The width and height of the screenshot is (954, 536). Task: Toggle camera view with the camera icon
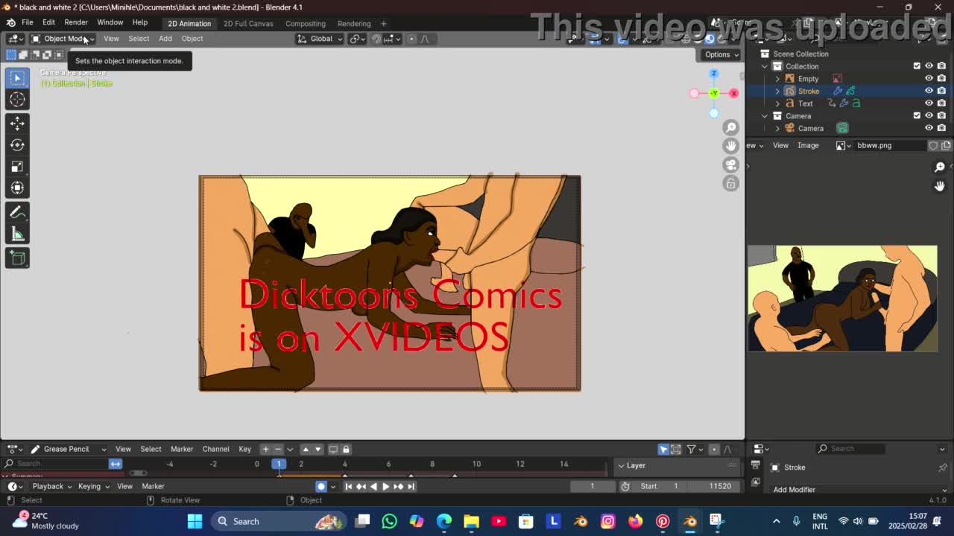click(731, 165)
